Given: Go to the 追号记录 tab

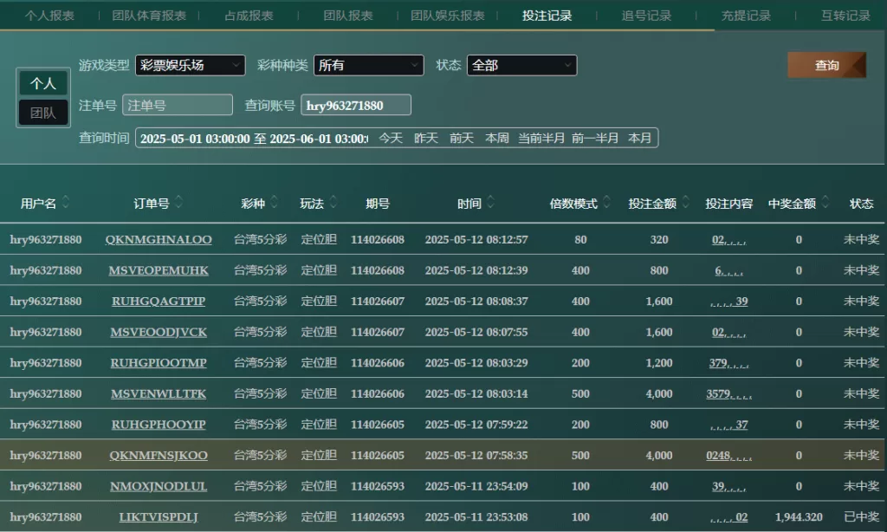Looking at the screenshot, I should click(646, 16).
